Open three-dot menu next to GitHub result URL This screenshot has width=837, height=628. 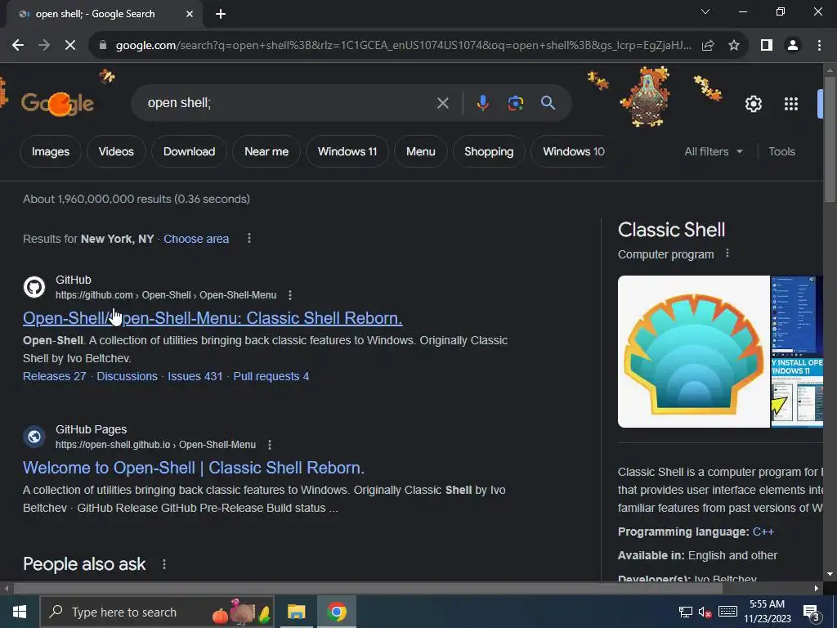(290, 294)
